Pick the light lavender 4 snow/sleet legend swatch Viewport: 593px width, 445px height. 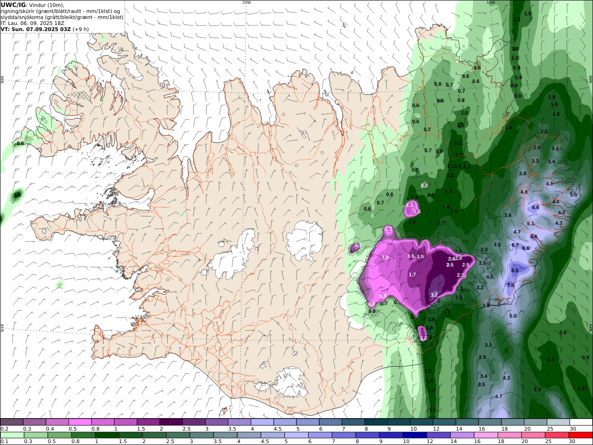pos(262,422)
